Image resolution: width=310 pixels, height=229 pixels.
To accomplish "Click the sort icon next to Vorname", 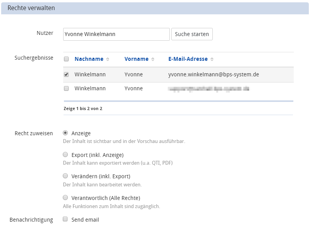I will click(x=153, y=59).
